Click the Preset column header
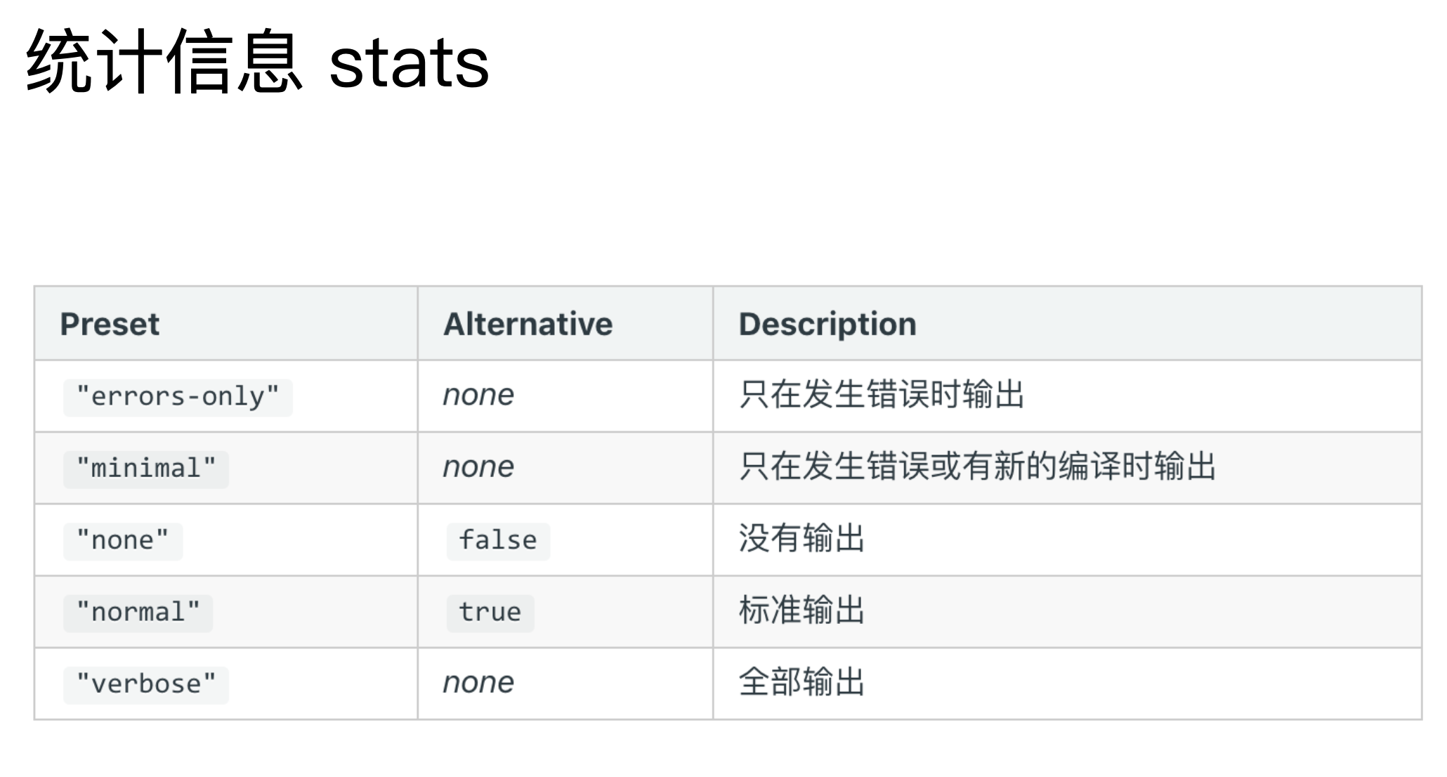 click(110, 324)
